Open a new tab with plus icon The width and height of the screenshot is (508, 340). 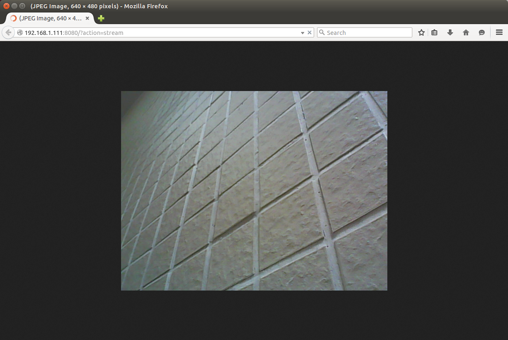click(x=101, y=18)
